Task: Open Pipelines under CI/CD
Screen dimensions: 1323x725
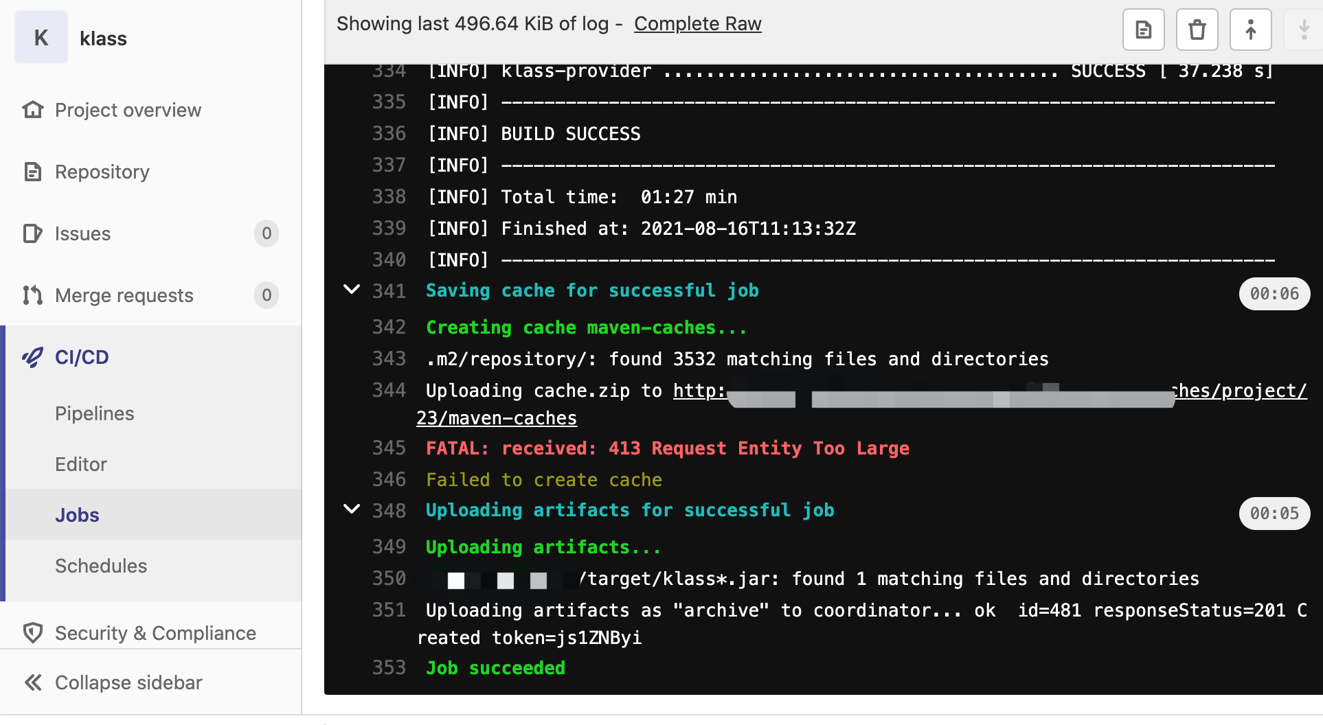Action: pyautogui.click(x=94, y=413)
